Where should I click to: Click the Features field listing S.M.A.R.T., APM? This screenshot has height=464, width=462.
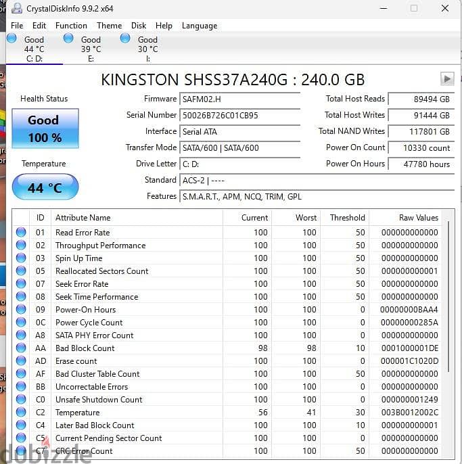click(x=317, y=196)
